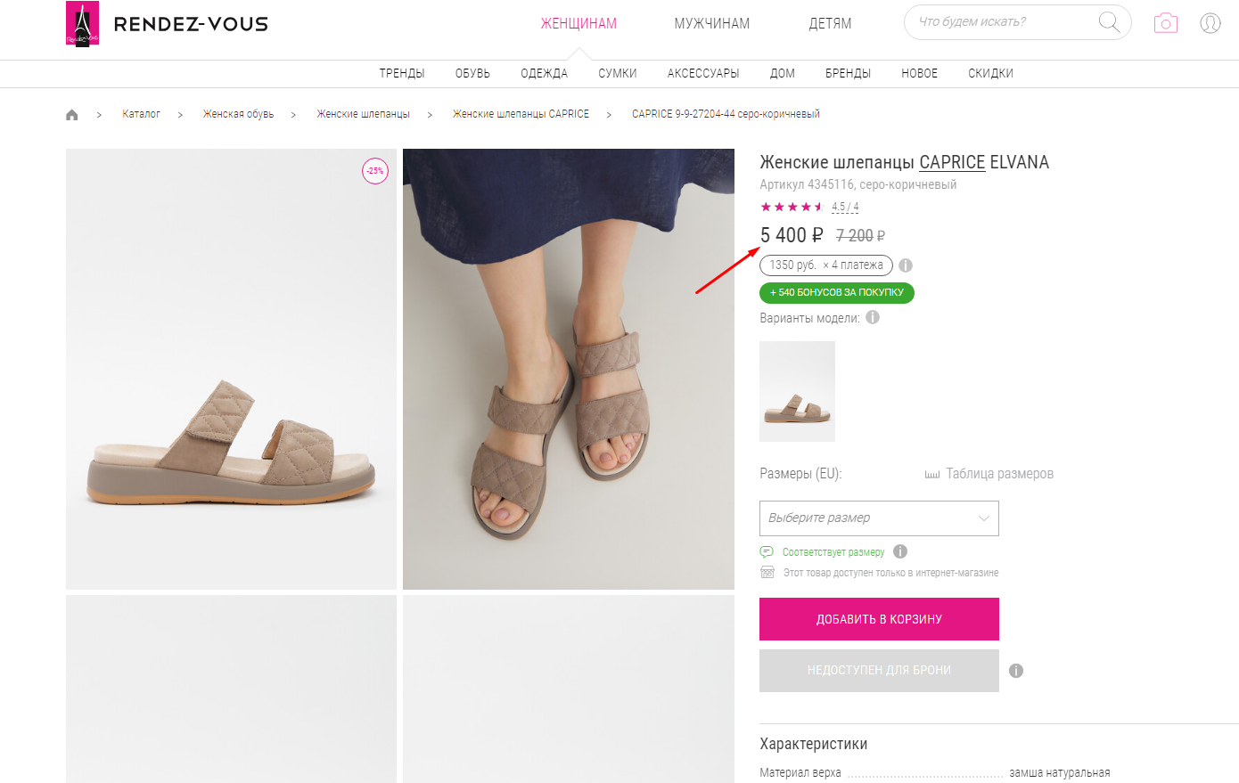Open the user account profile icon
Screen dimensions: 1239x783
[1210, 23]
